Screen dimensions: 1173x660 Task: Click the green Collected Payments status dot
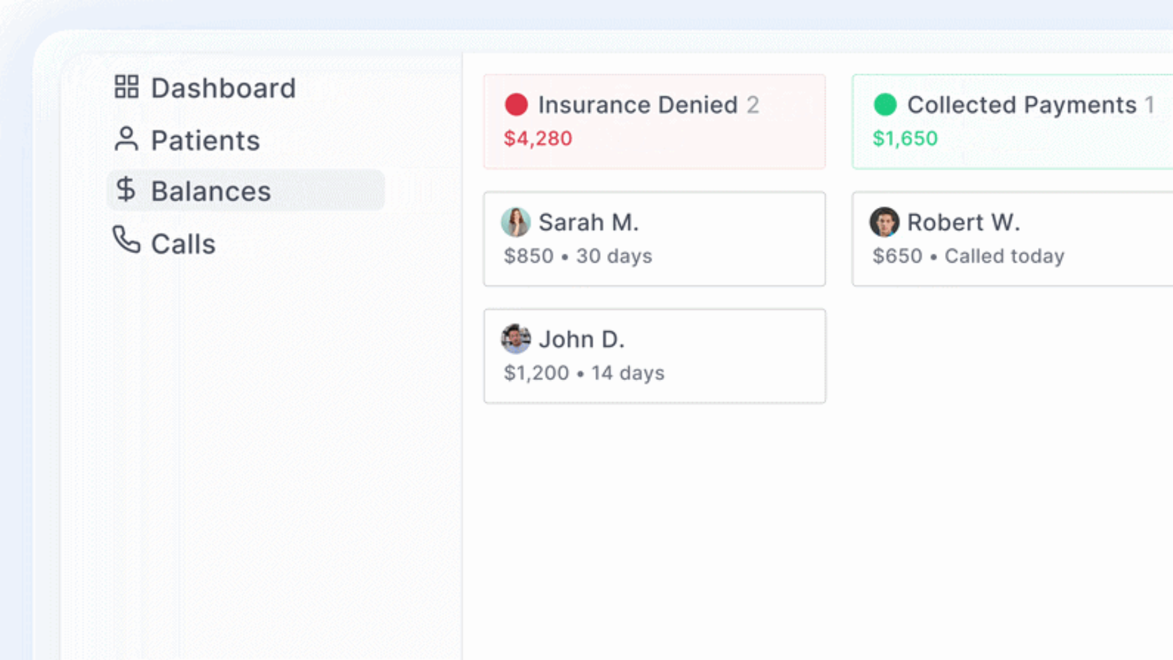click(885, 105)
